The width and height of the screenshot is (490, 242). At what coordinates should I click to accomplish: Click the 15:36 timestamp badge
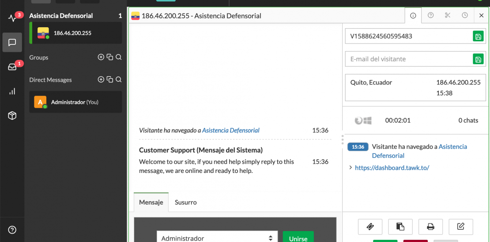pos(358,147)
